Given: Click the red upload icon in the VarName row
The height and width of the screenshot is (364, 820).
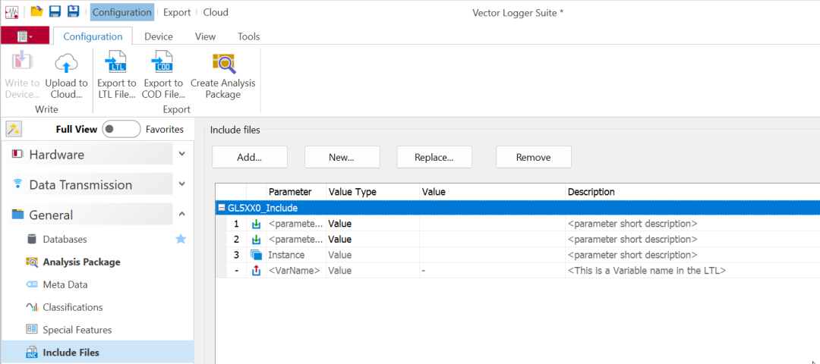Looking at the screenshot, I should point(257,271).
